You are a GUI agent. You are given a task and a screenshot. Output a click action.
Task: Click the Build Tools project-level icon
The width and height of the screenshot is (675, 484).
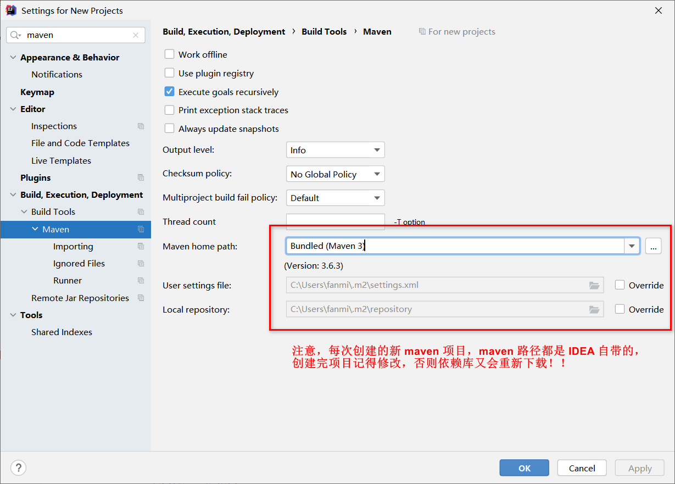(x=141, y=212)
